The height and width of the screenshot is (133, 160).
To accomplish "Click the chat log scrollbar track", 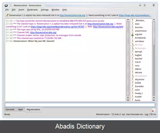I will (128, 58).
